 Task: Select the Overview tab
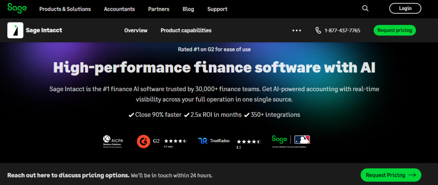click(x=136, y=30)
